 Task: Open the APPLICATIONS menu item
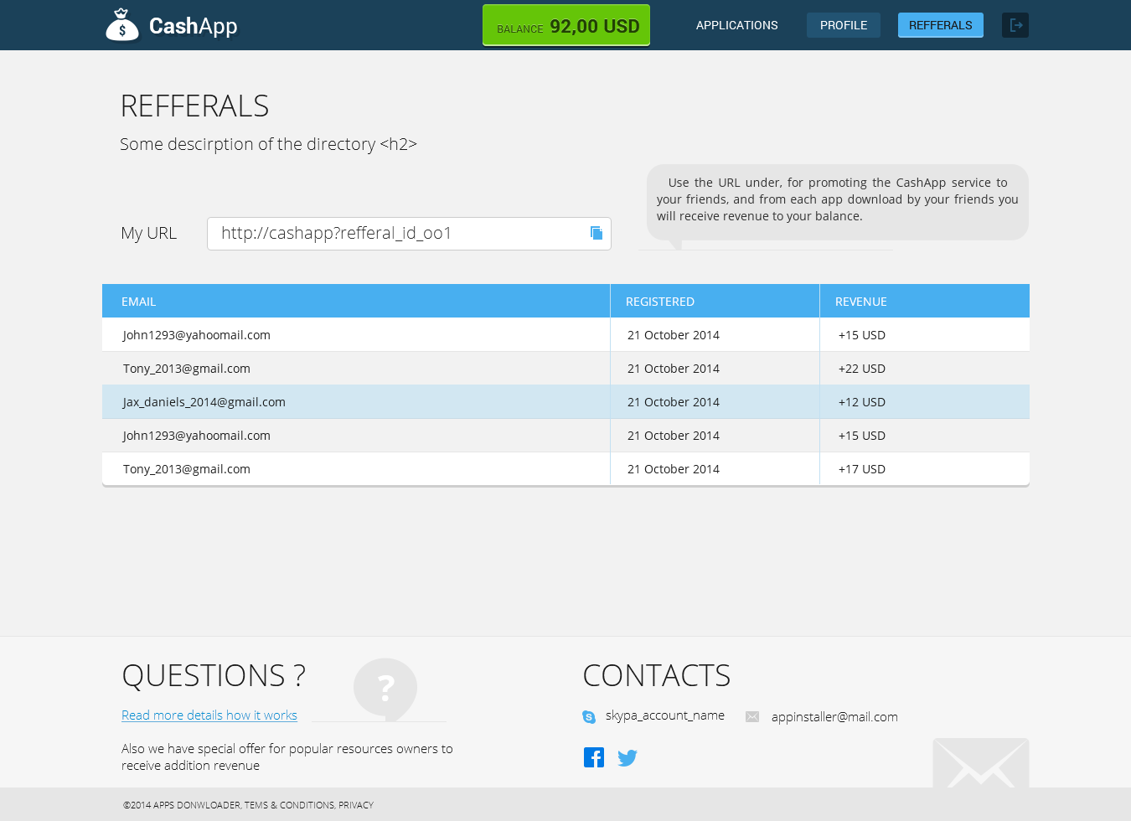tap(737, 25)
